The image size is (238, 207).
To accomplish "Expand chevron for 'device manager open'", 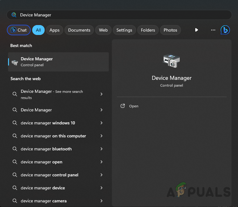I will pos(102,162).
